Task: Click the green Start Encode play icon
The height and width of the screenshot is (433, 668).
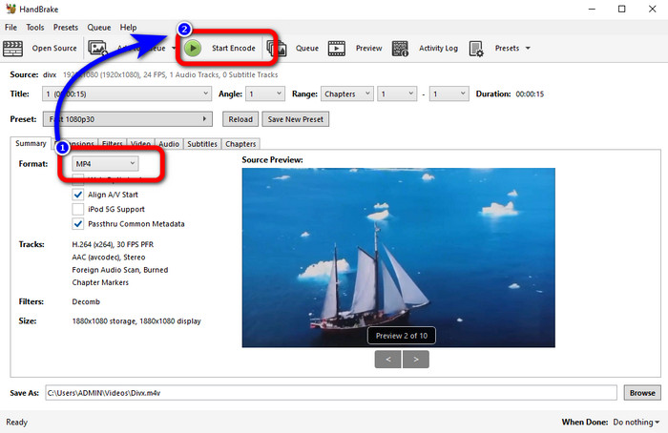Action: tap(193, 48)
